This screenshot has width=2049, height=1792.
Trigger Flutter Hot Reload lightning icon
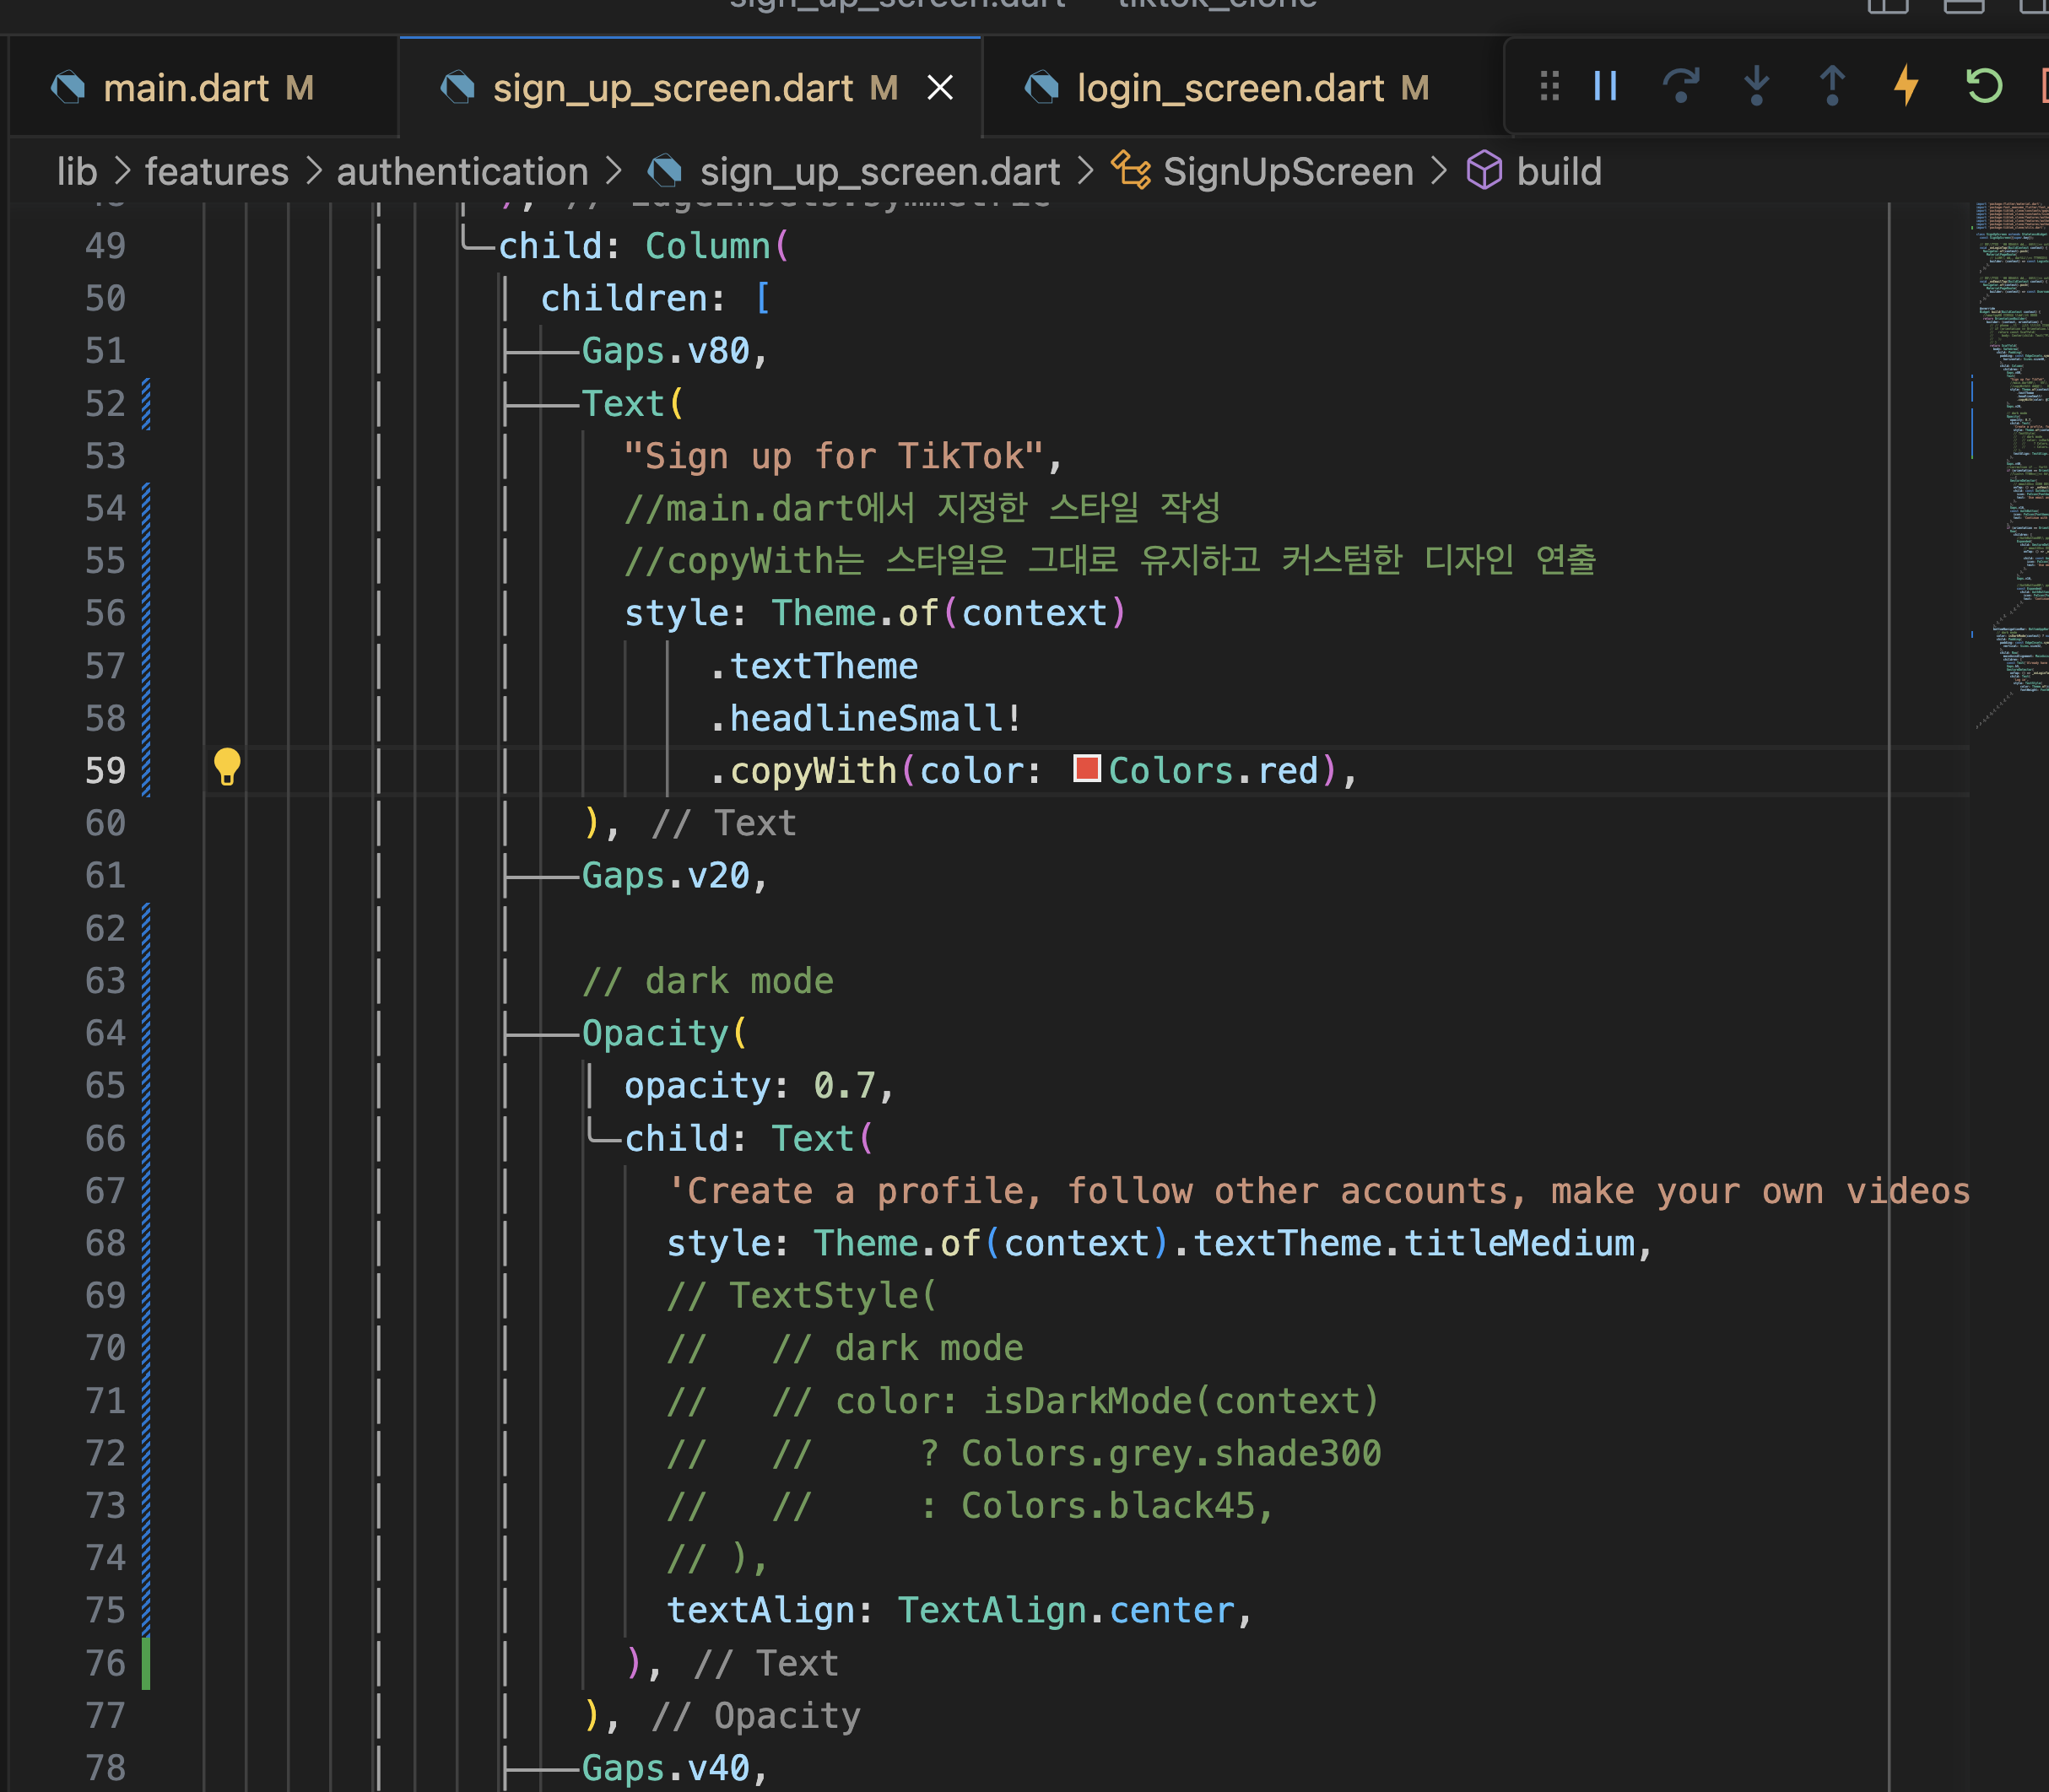click(x=1906, y=86)
